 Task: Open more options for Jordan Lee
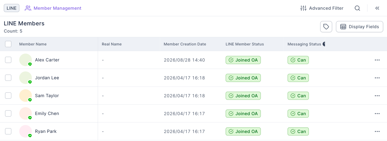click(377, 78)
